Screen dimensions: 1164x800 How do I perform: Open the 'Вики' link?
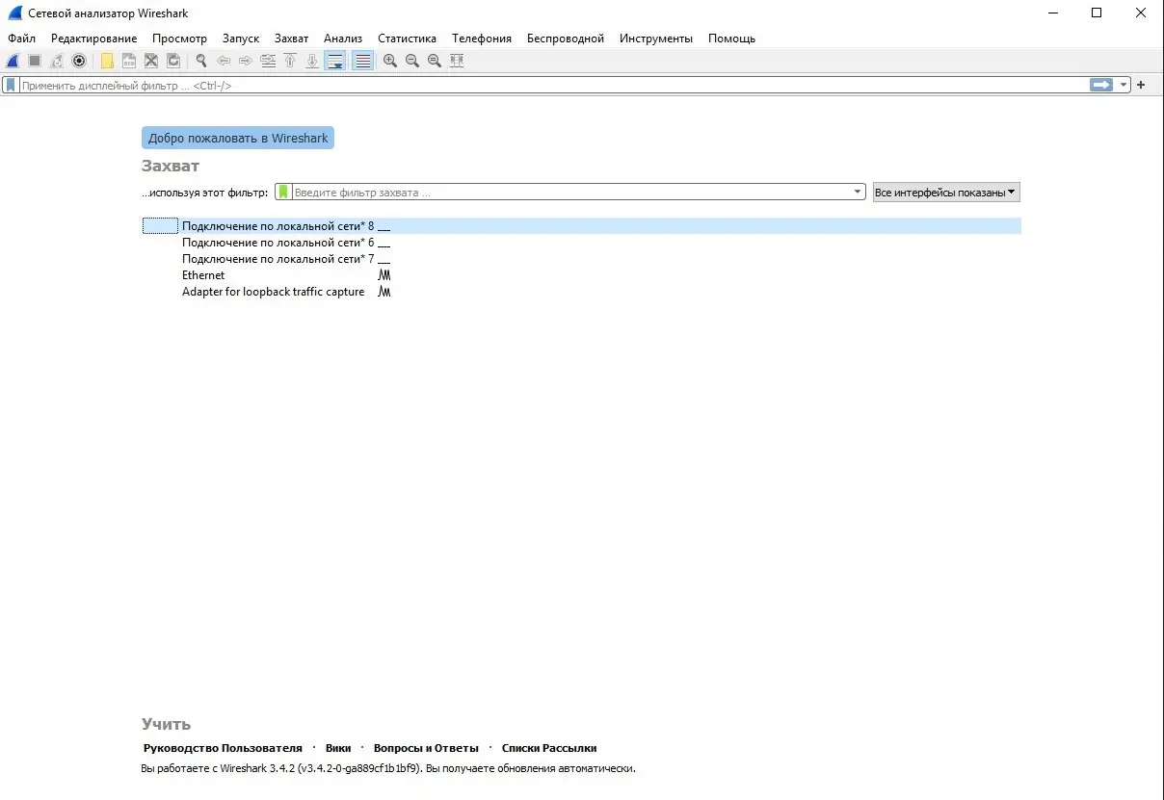pos(338,748)
